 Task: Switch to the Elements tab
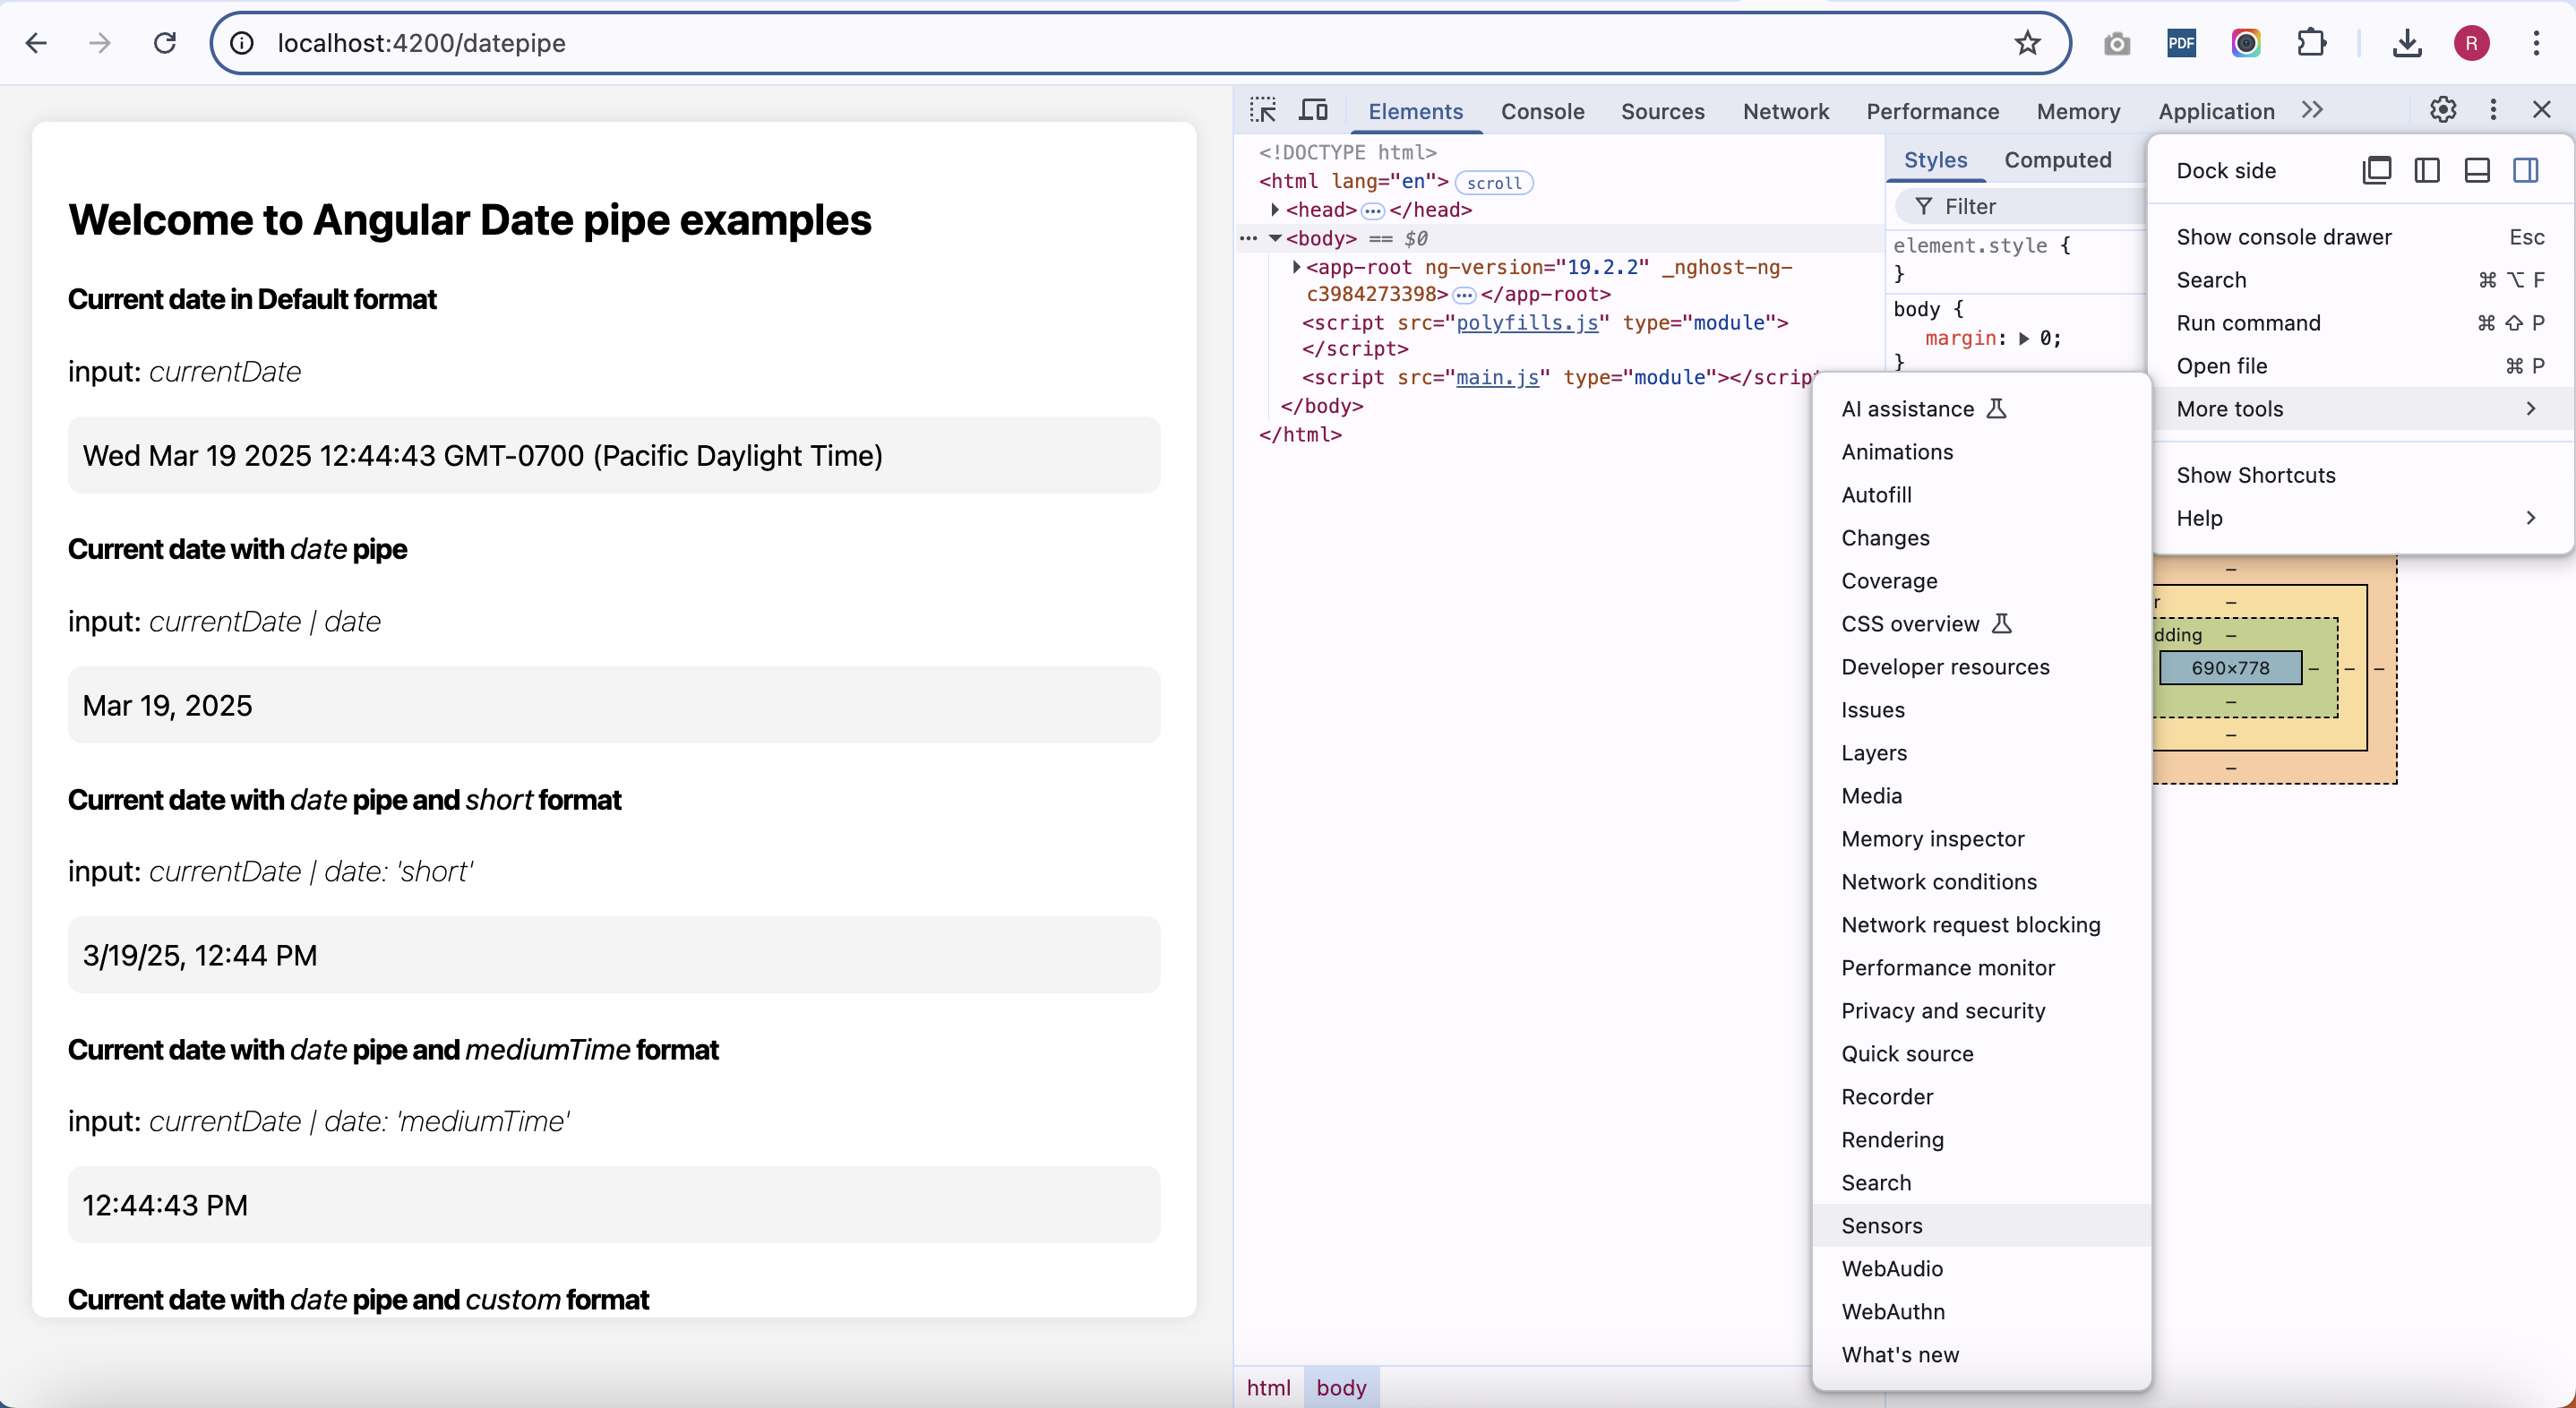pyautogui.click(x=1415, y=111)
